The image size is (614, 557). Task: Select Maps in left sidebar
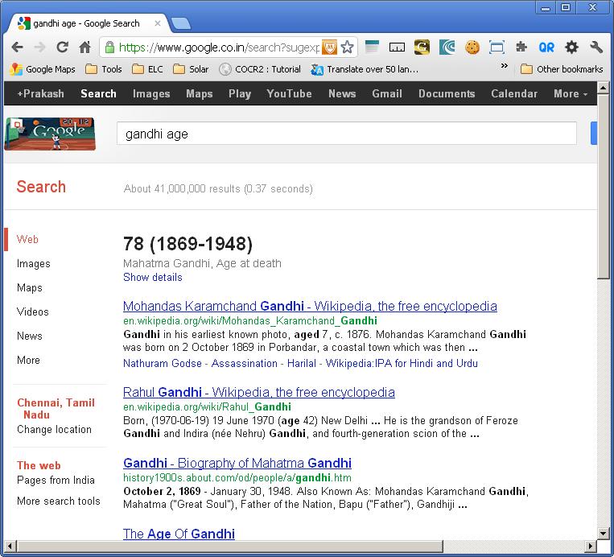coord(30,287)
